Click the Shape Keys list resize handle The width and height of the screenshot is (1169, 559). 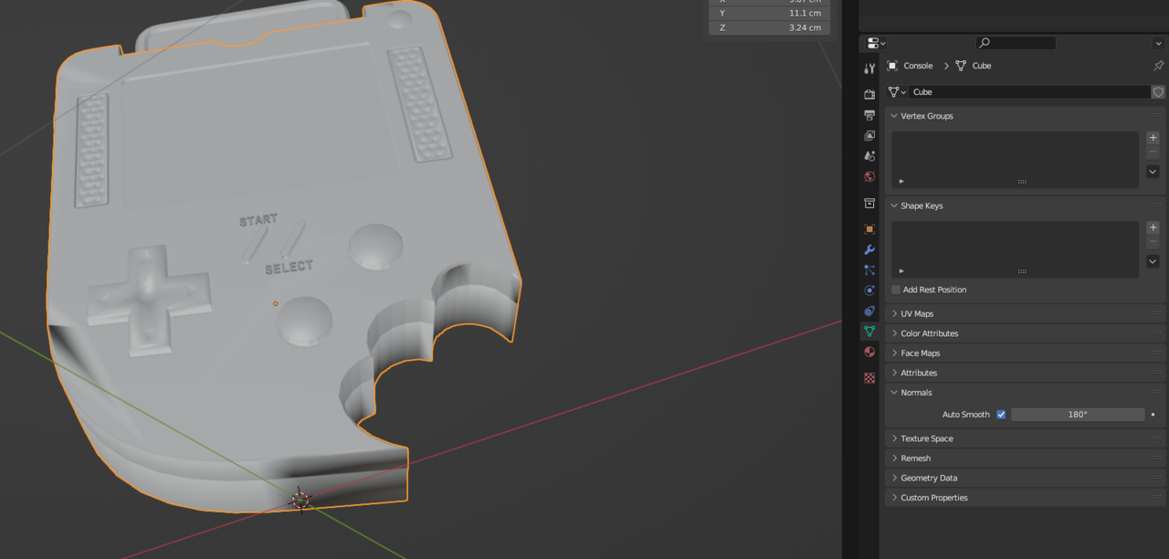pyautogui.click(x=1022, y=271)
